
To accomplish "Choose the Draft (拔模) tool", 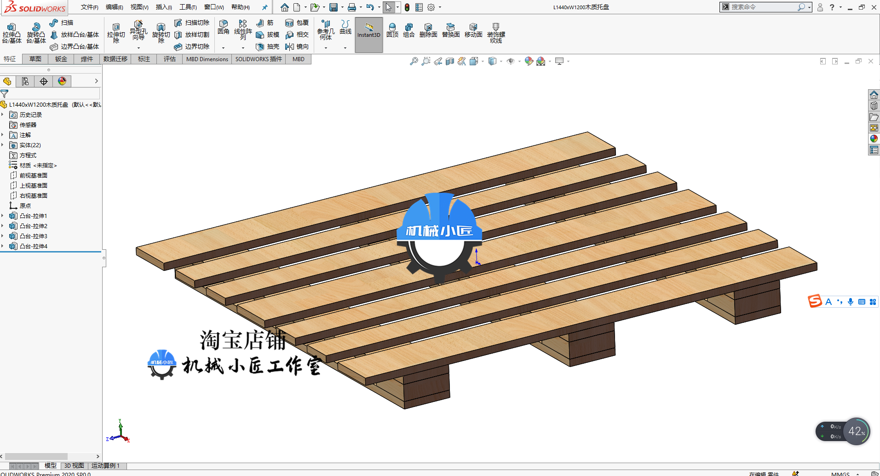I will click(x=268, y=34).
